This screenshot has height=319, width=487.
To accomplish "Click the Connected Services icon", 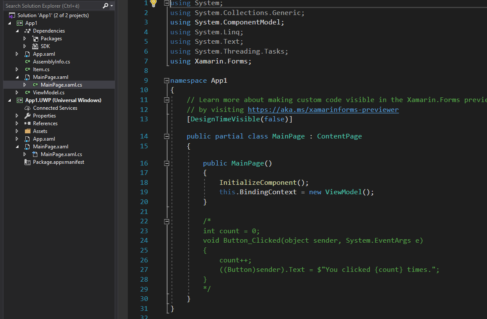I will click(x=28, y=108).
